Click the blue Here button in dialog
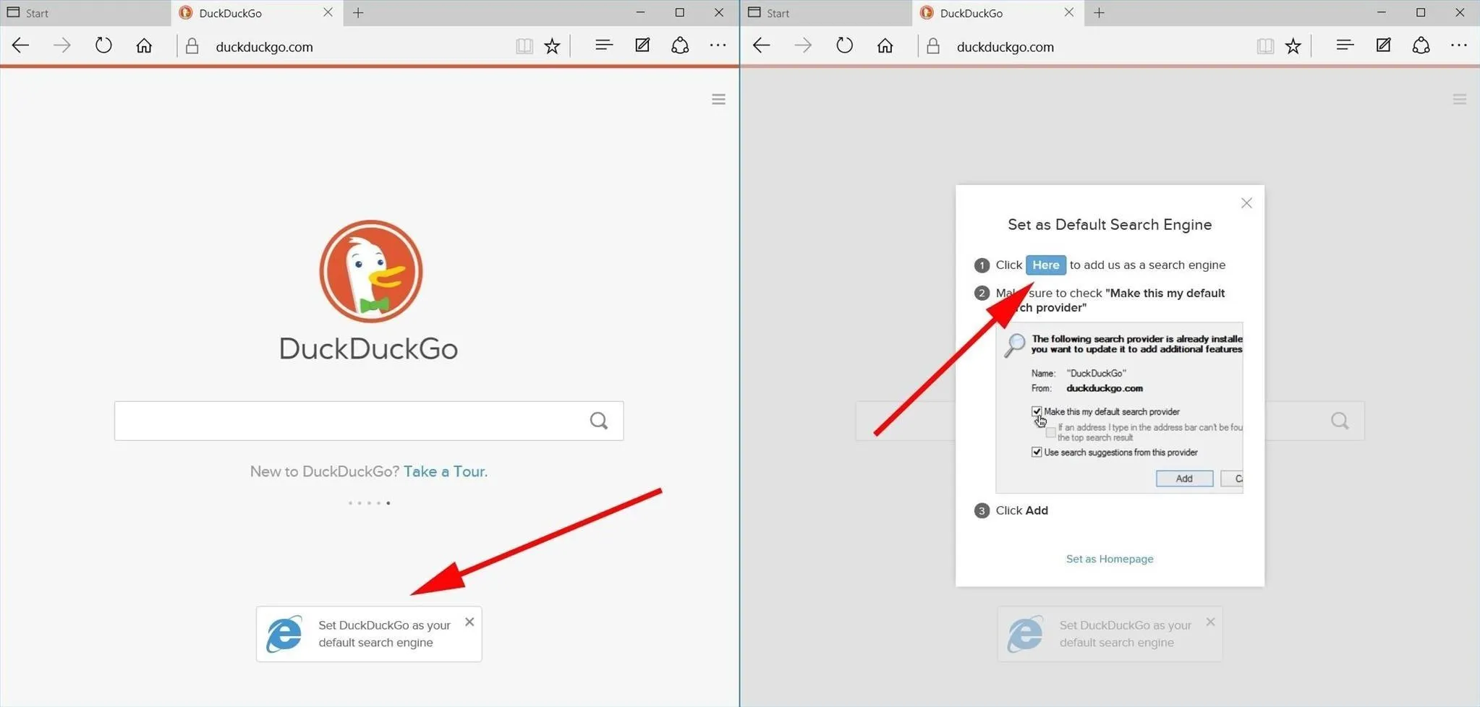 1045,265
